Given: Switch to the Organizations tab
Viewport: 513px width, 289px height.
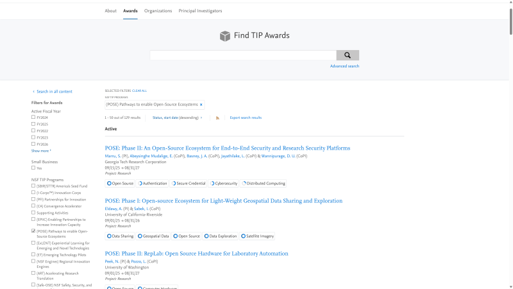Looking at the screenshot, I should (x=158, y=11).
